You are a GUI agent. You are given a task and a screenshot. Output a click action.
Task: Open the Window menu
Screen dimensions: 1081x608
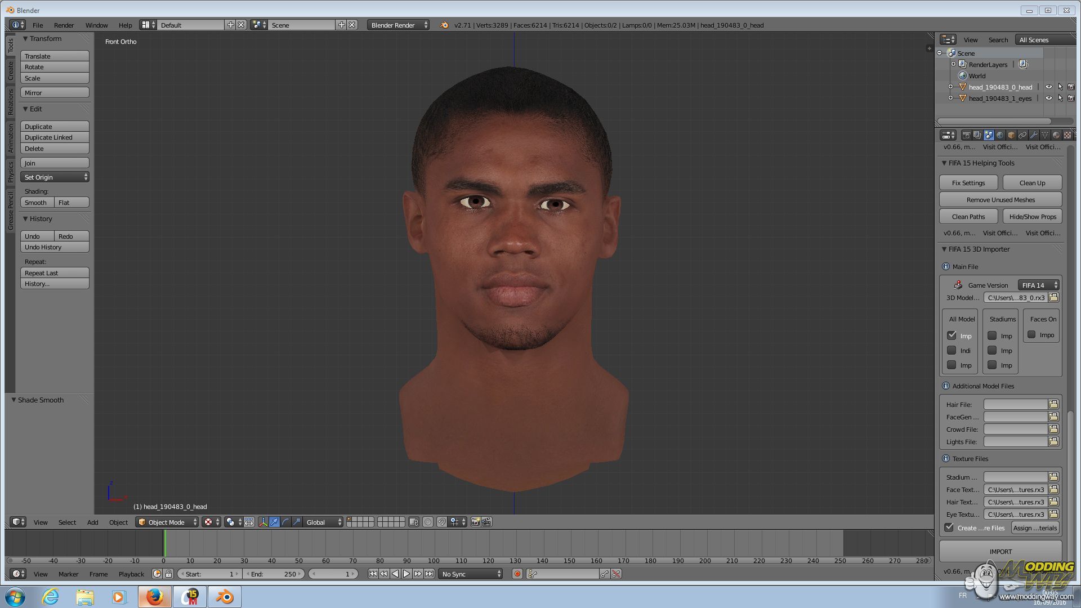(96, 25)
